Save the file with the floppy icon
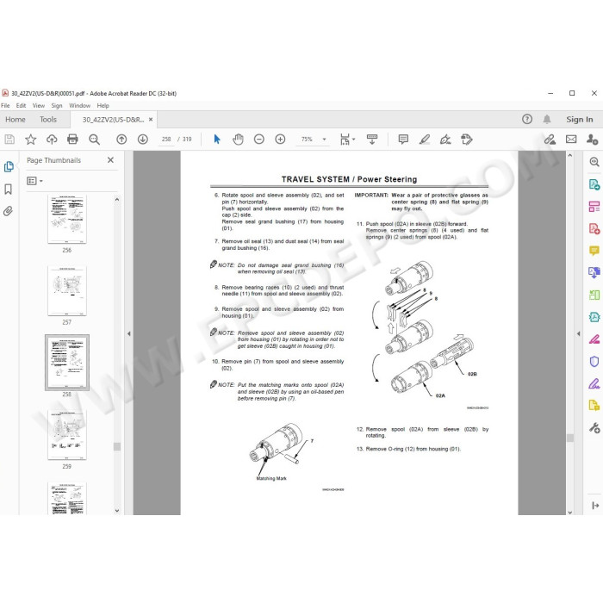The height and width of the screenshot is (603, 603). coord(9,140)
